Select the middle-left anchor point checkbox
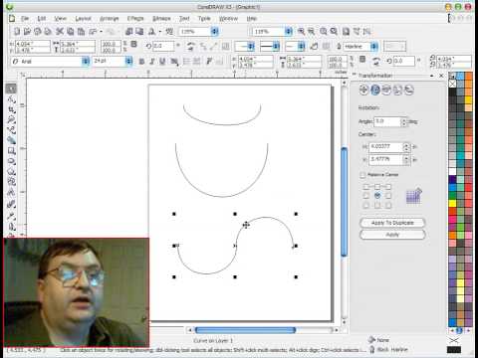Image resolution: width=478 pixels, height=358 pixels. tap(366, 196)
